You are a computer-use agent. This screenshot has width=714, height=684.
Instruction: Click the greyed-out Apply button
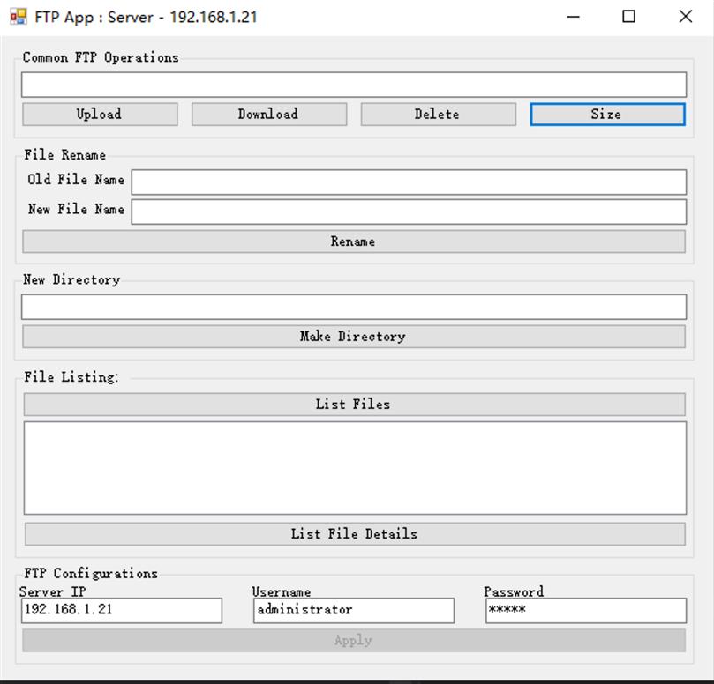[353, 641]
